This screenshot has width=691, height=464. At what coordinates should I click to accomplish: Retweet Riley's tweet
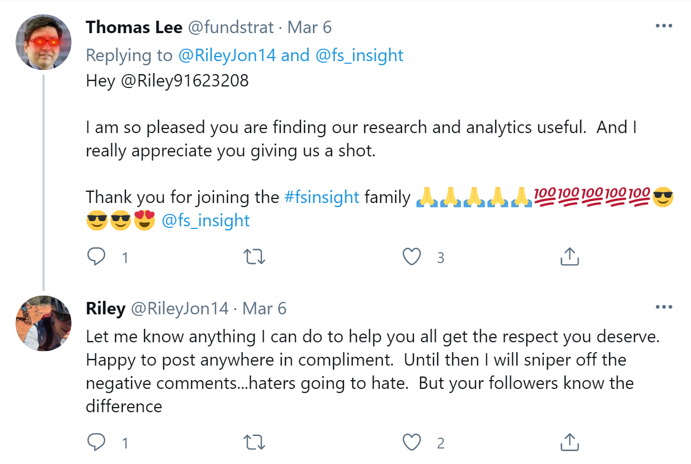(x=254, y=442)
